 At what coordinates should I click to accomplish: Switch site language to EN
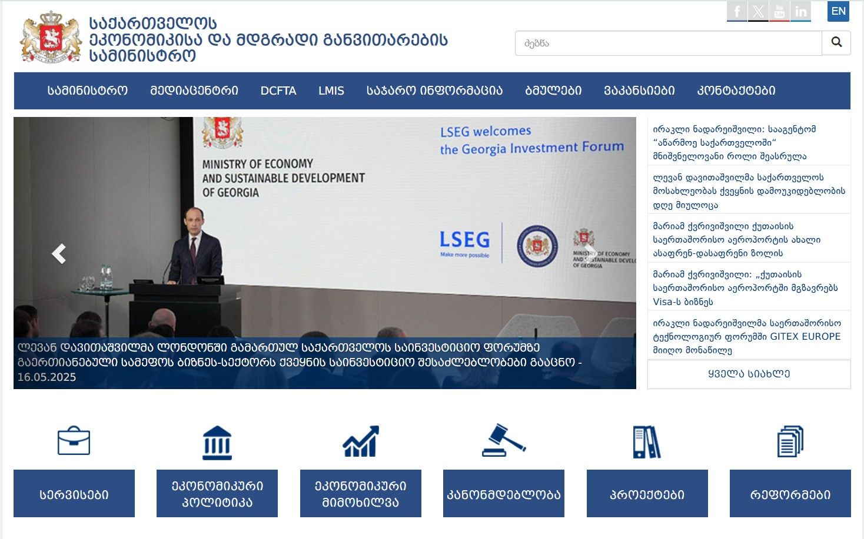coord(838,11)
